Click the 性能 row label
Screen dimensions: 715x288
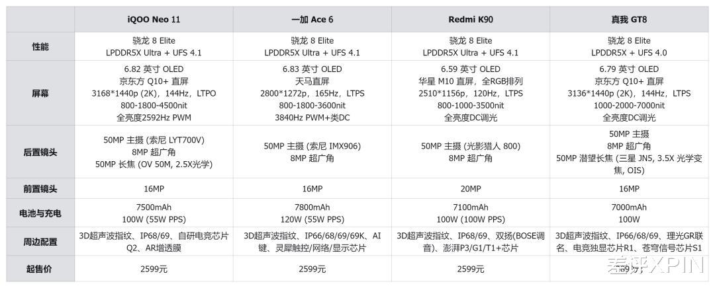coord(40,47)
